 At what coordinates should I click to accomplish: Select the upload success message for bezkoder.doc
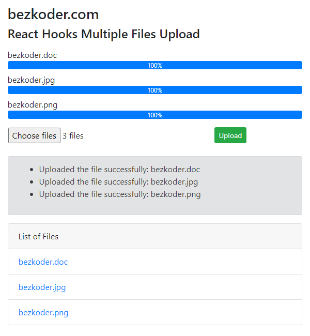(119, 169)
